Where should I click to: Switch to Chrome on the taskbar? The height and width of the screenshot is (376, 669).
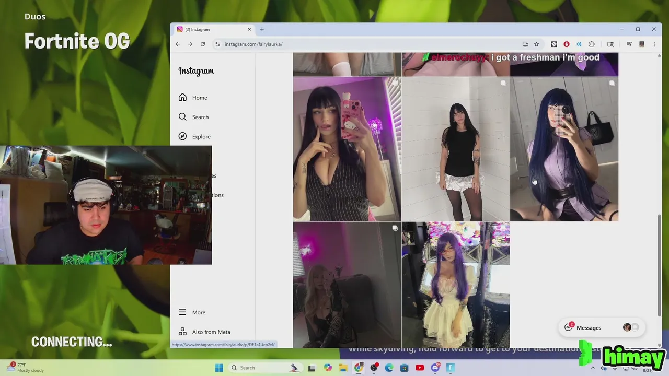click(x=359, y=368)
